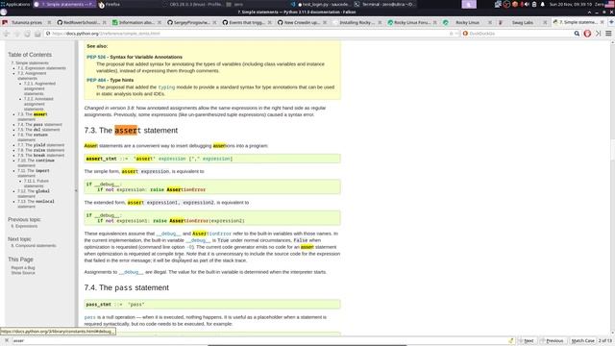This screenshot has width=615, height=346.
Task: Close the Swag Labs tab
Action: coord(545,23)
